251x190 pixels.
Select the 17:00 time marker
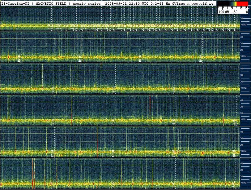click(x=234, y=185)
